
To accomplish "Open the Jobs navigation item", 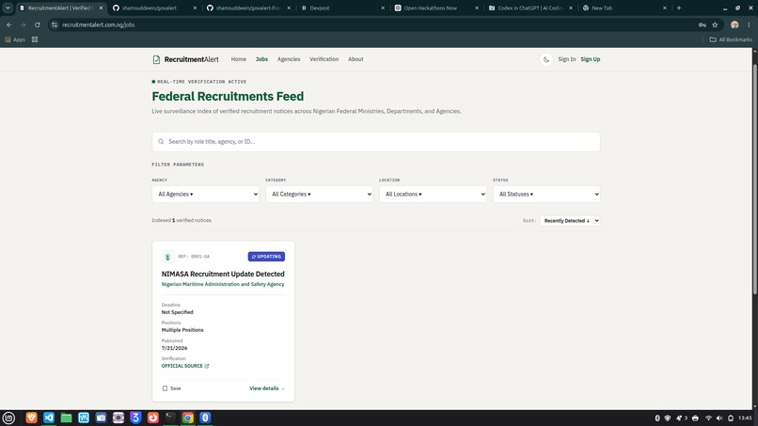I will click(261, 59).
